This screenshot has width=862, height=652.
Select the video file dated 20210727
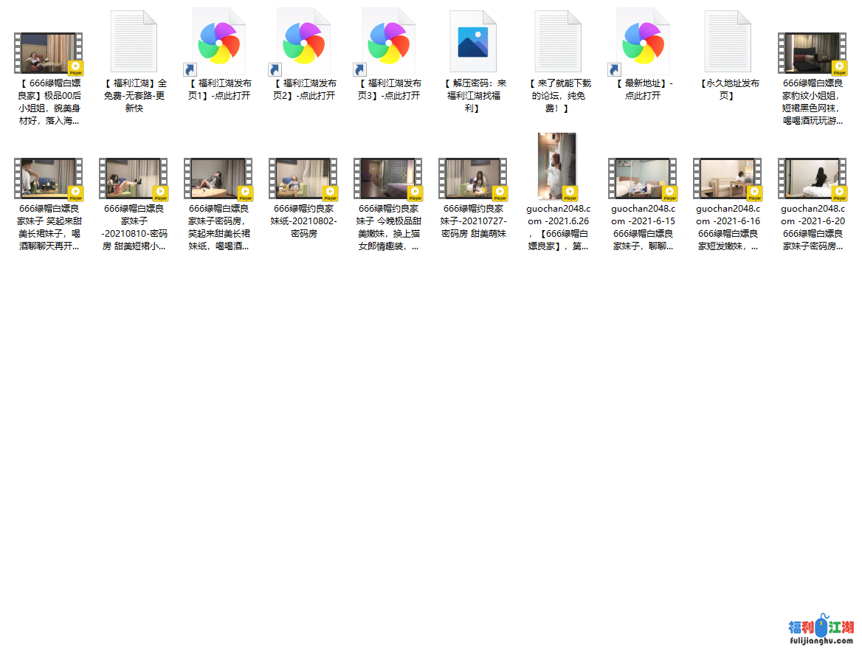point(472,178)
